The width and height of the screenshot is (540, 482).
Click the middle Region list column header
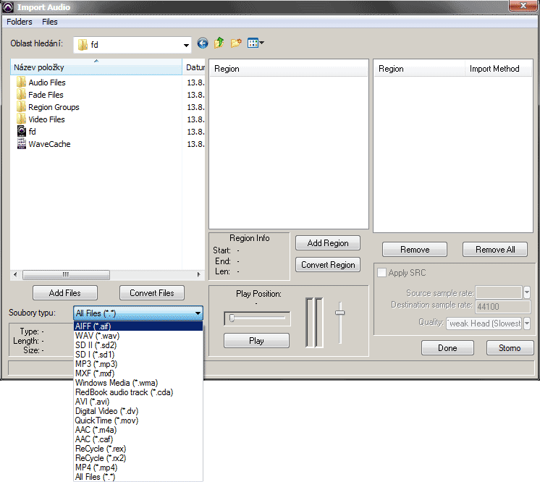click(289, 69)
